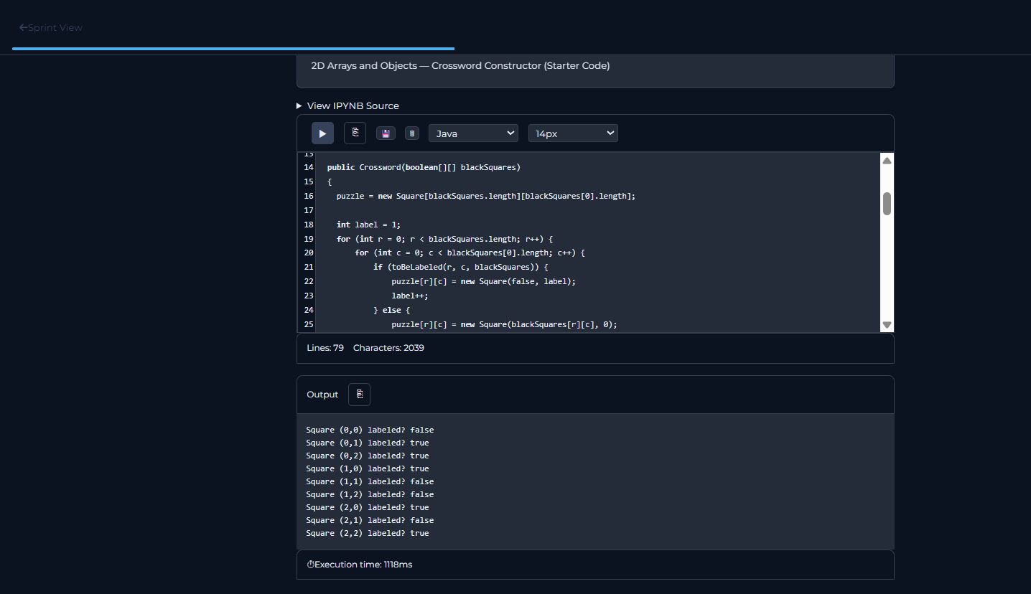Click the scroll up arrow in code editor

887,161
